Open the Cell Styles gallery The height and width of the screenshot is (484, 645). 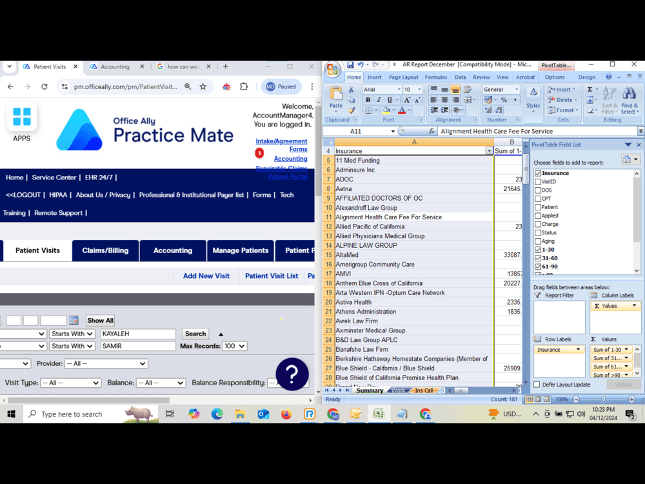coord(533,98)
